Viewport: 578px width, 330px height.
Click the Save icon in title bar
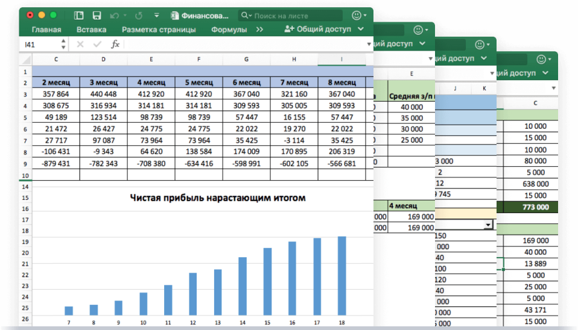click(x=97, y=16)
